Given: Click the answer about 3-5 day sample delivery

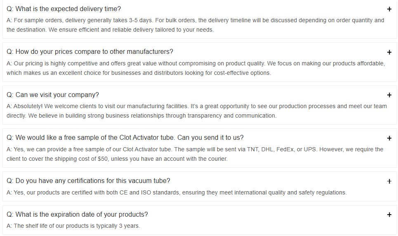Looking at the screenshot, I should point(195,25).
